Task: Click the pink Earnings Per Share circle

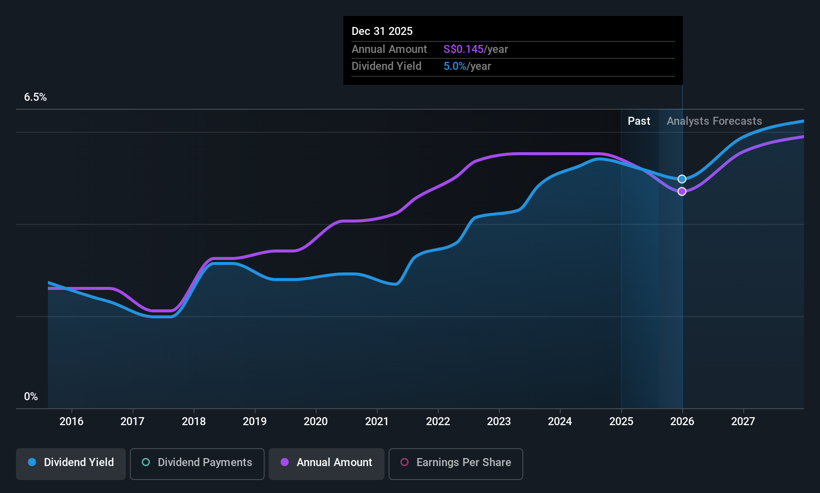Action: 405,462
